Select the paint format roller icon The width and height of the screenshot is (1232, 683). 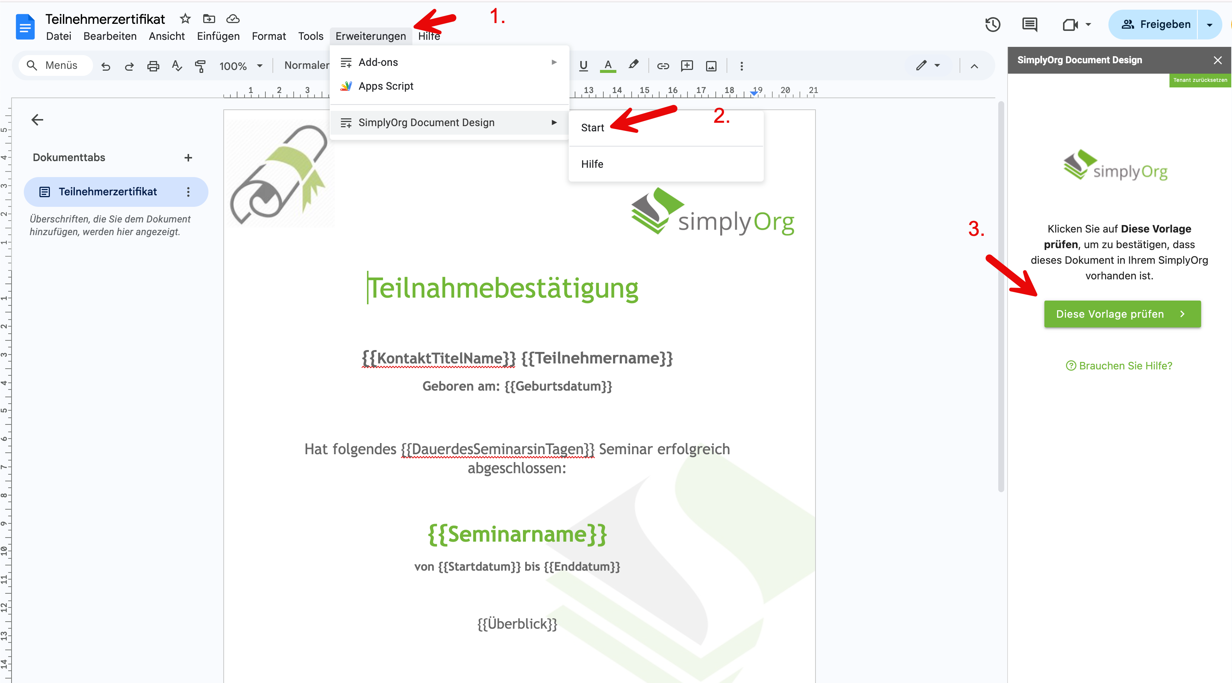(200, 66)
